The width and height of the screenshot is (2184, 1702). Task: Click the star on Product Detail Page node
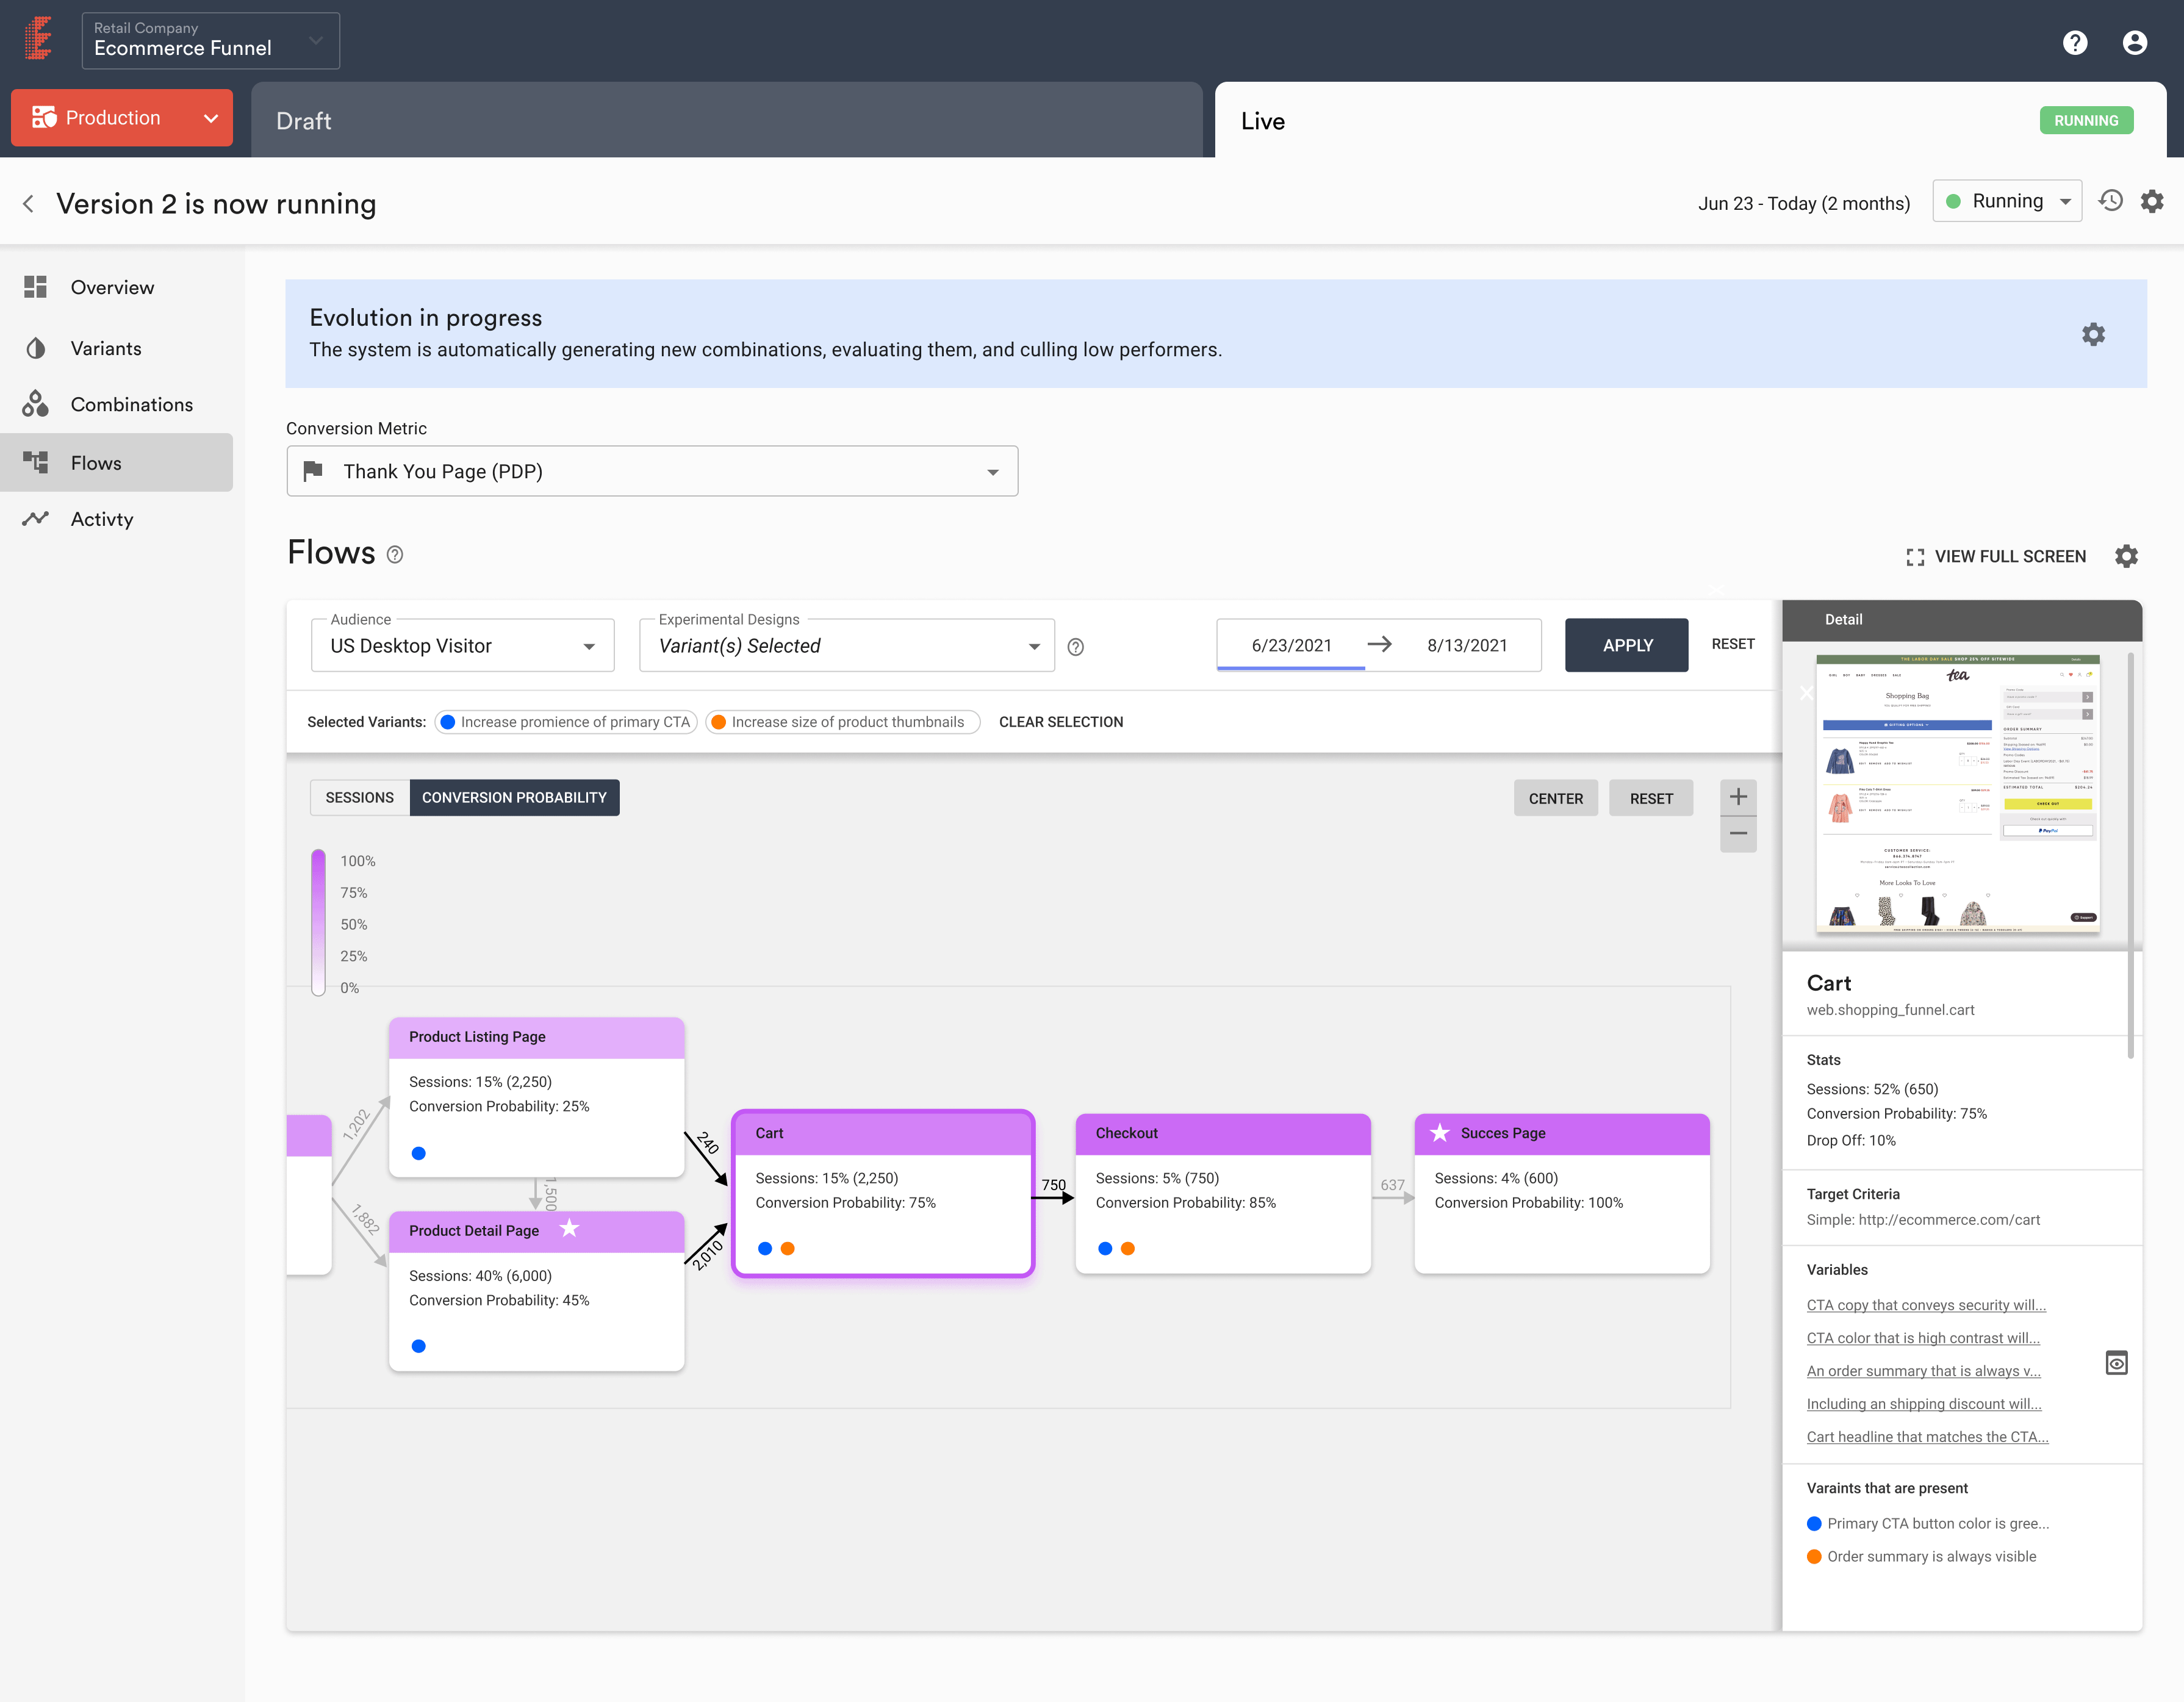pyautogui.click(x=569, y=1228)
